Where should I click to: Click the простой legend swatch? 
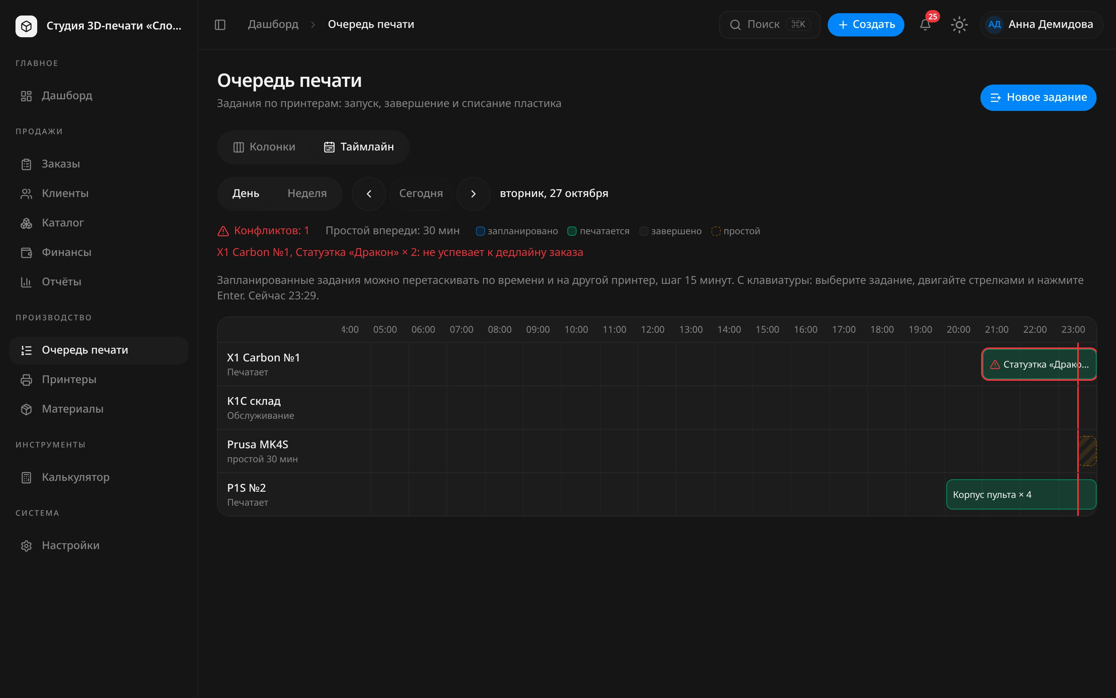(x=716, y=231)
